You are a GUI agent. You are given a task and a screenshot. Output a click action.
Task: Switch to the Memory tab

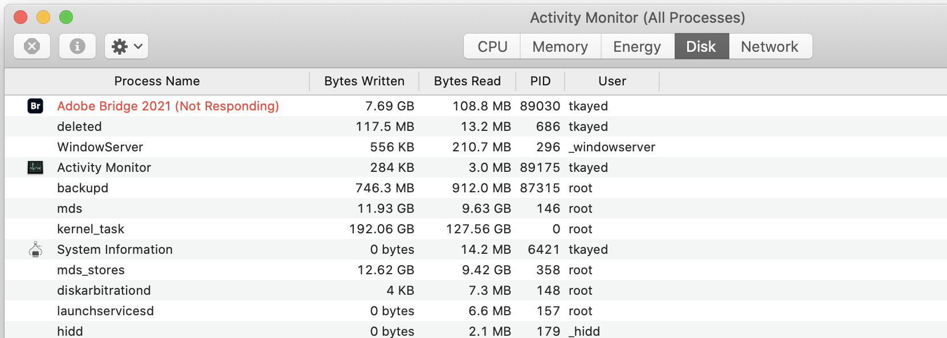560,46
